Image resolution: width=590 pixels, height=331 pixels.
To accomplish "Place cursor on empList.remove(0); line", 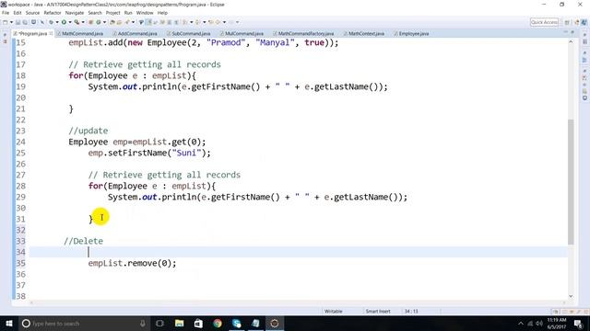I will [x=132, y=263].
